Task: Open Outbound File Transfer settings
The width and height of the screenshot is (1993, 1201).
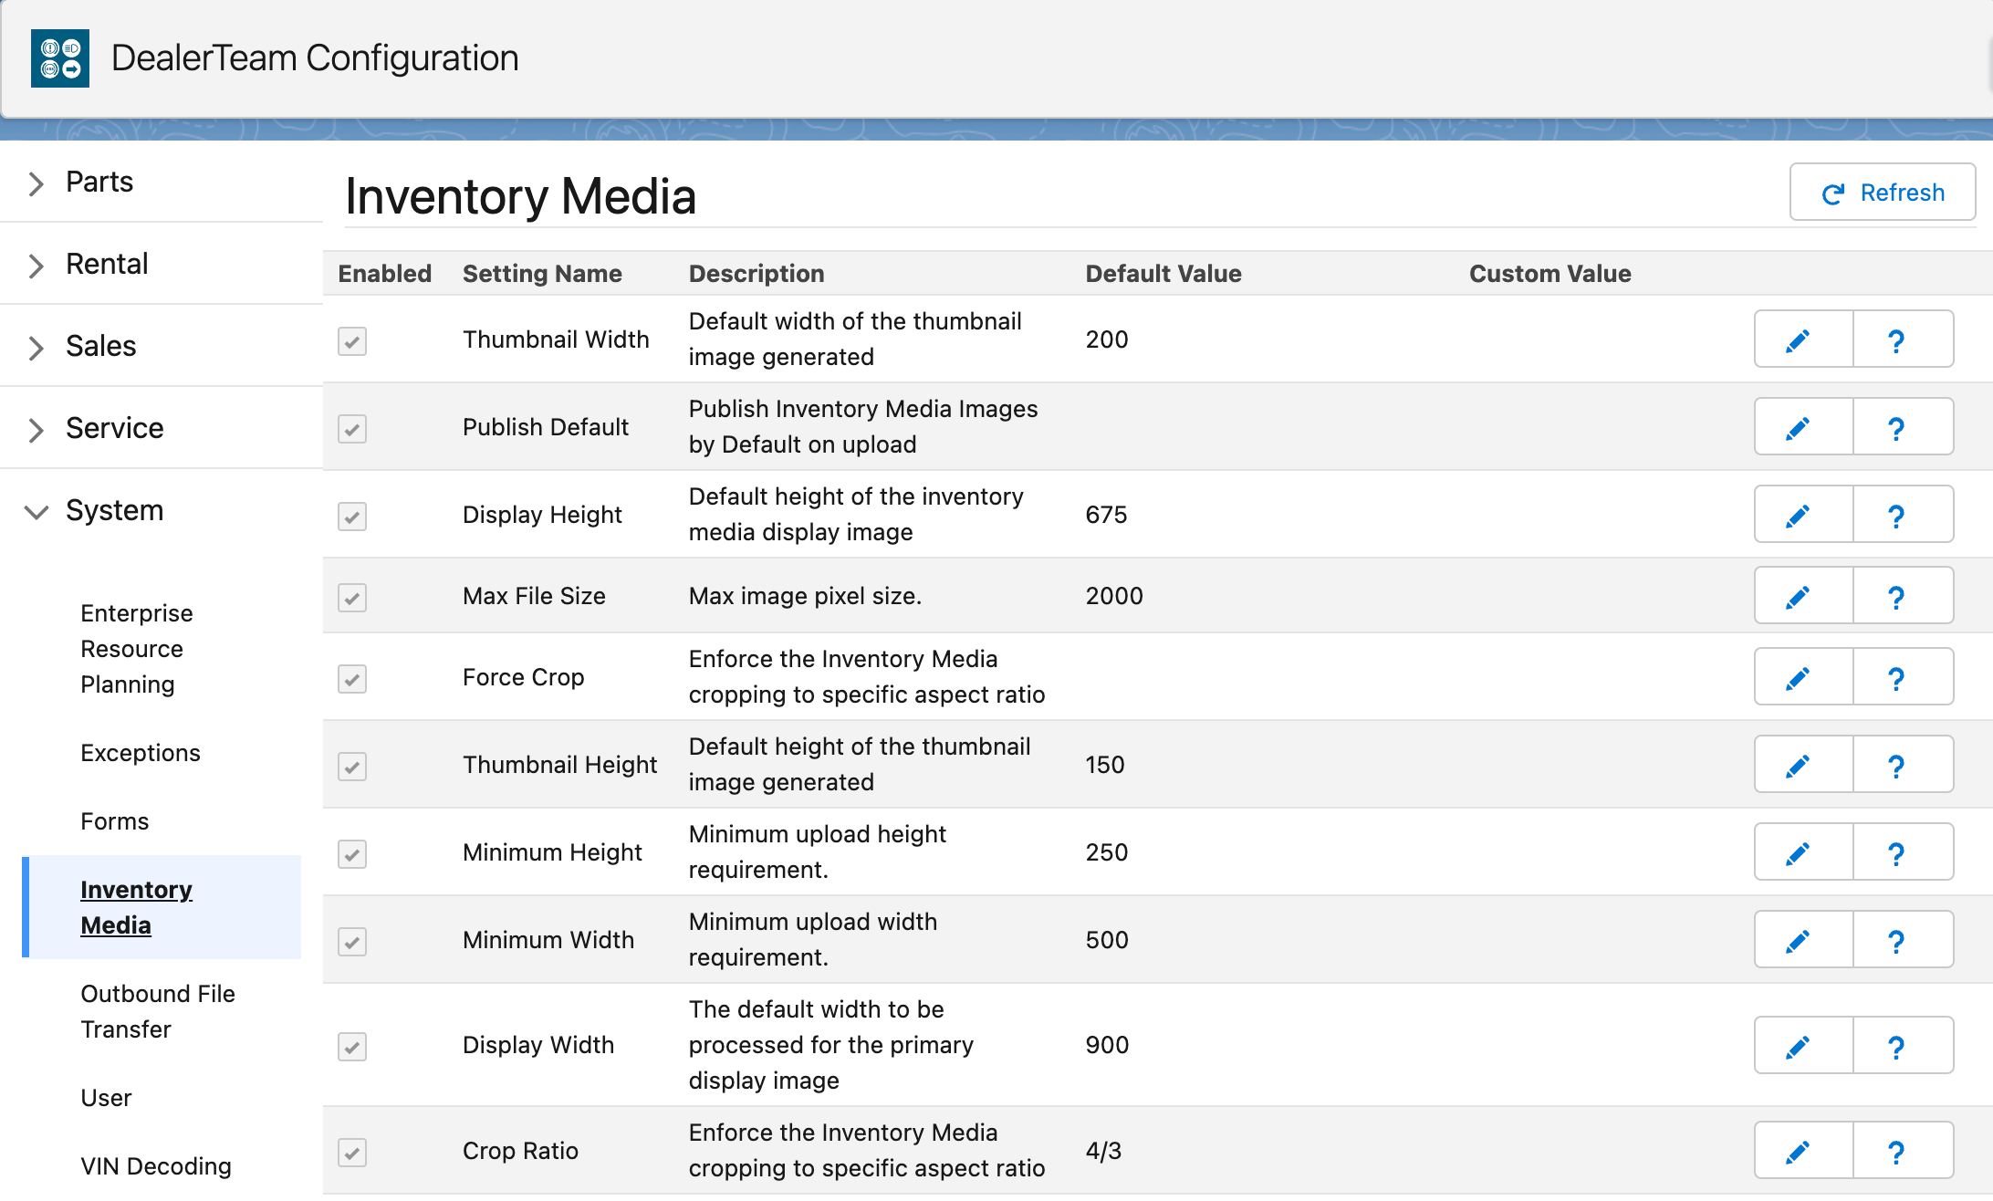Action: (158, 1011)
